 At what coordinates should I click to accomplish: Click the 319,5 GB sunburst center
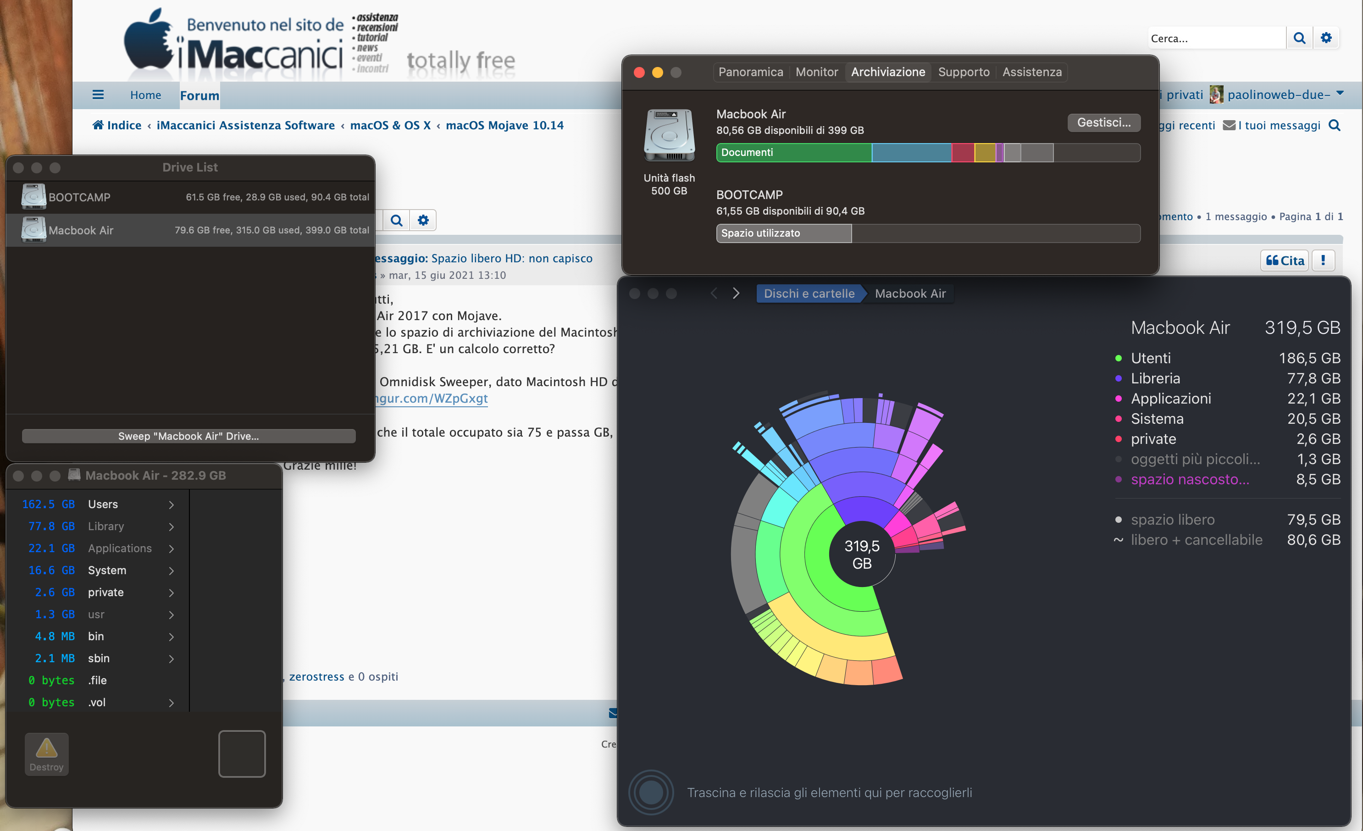861,554
